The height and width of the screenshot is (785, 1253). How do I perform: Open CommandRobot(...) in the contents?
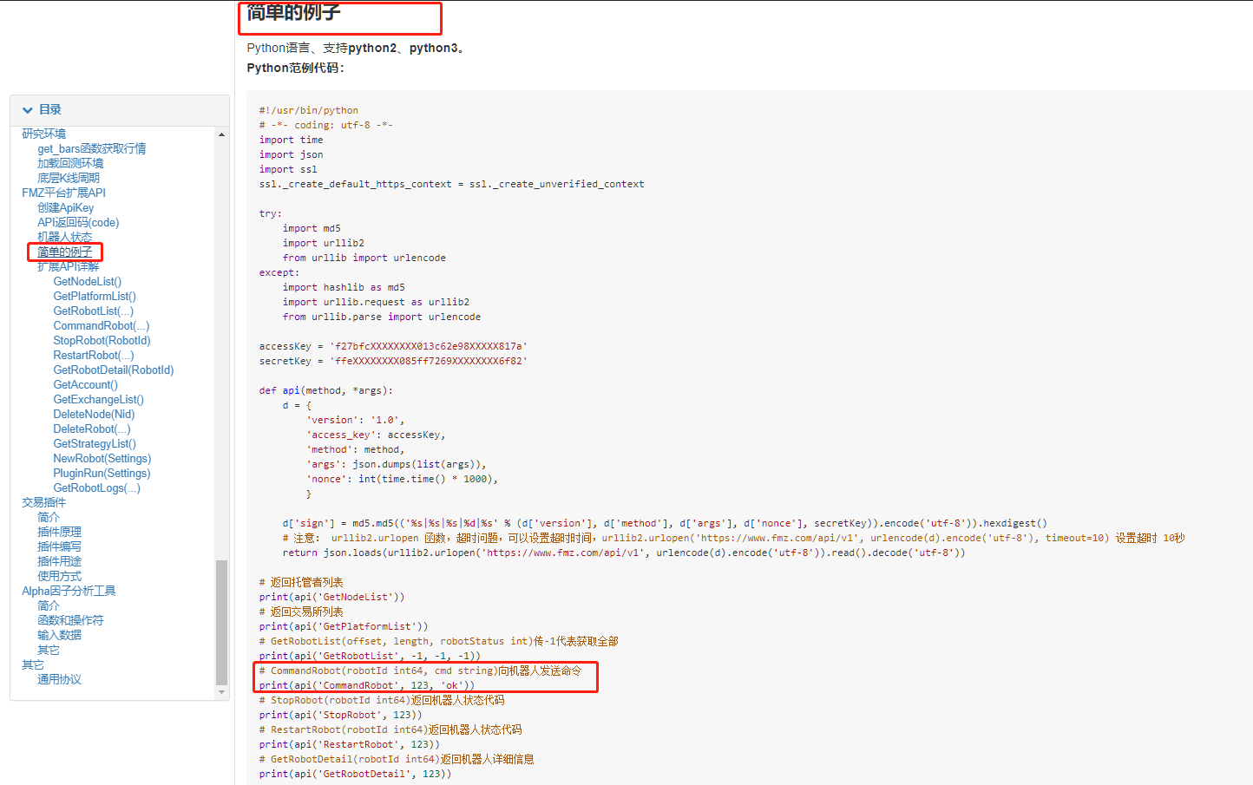point(102,325)
